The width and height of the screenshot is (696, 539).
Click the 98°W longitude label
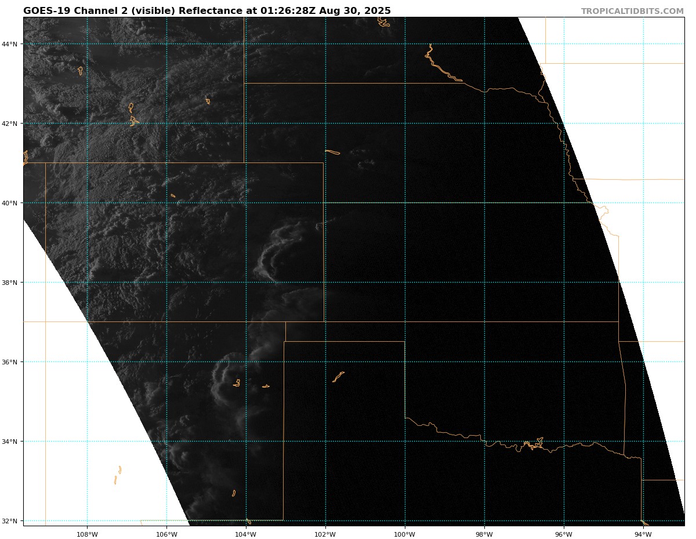tap(484, 534)
